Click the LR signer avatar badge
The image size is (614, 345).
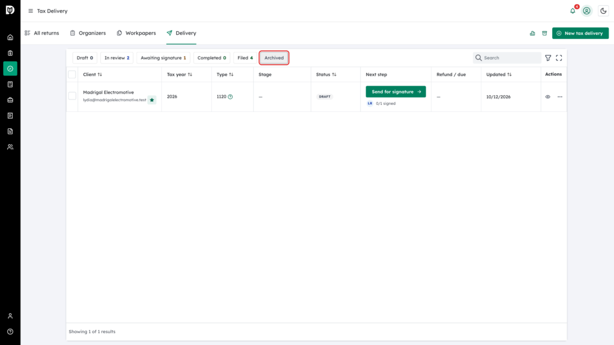click(369, 104)
